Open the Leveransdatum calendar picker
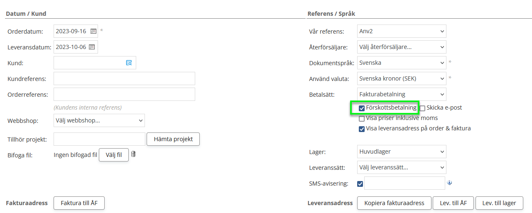 pos(92,47)
